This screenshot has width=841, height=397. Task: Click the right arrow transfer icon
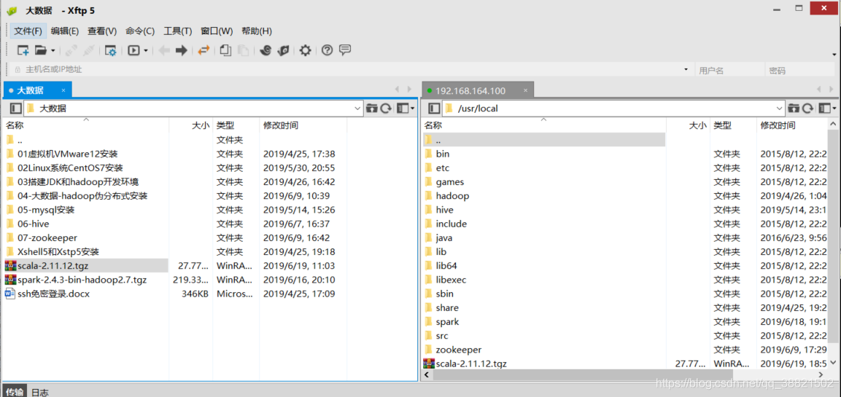point(182,50)
